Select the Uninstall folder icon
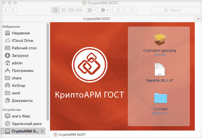Image resolution: width=202 pixels, height=138 pixels. coord(161,98)
